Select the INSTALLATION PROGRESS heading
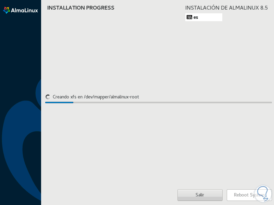 (x=81, y=8)
